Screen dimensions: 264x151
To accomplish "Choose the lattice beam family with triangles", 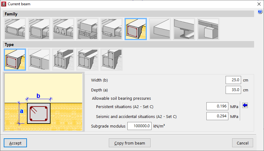I will [x=63, y=29].
